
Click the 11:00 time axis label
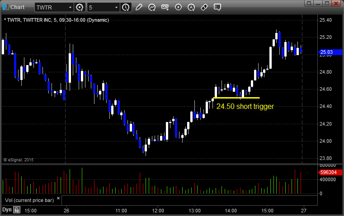[121, 211]
